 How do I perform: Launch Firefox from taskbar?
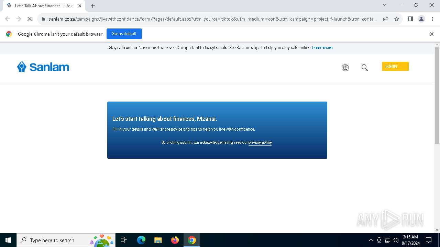point(175,240)
